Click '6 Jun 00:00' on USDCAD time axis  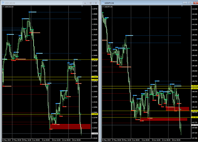pyautogui.click(x=46, y=140)
